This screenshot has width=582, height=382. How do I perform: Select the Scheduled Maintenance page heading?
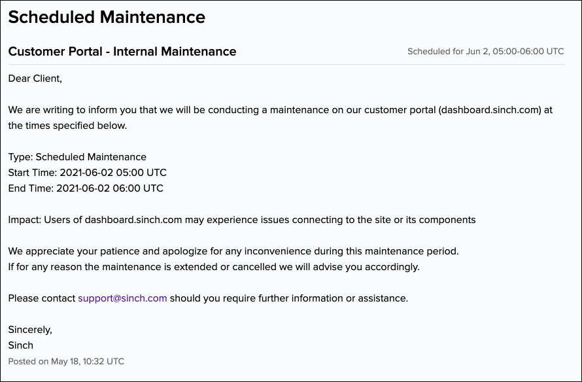point(107,17)
